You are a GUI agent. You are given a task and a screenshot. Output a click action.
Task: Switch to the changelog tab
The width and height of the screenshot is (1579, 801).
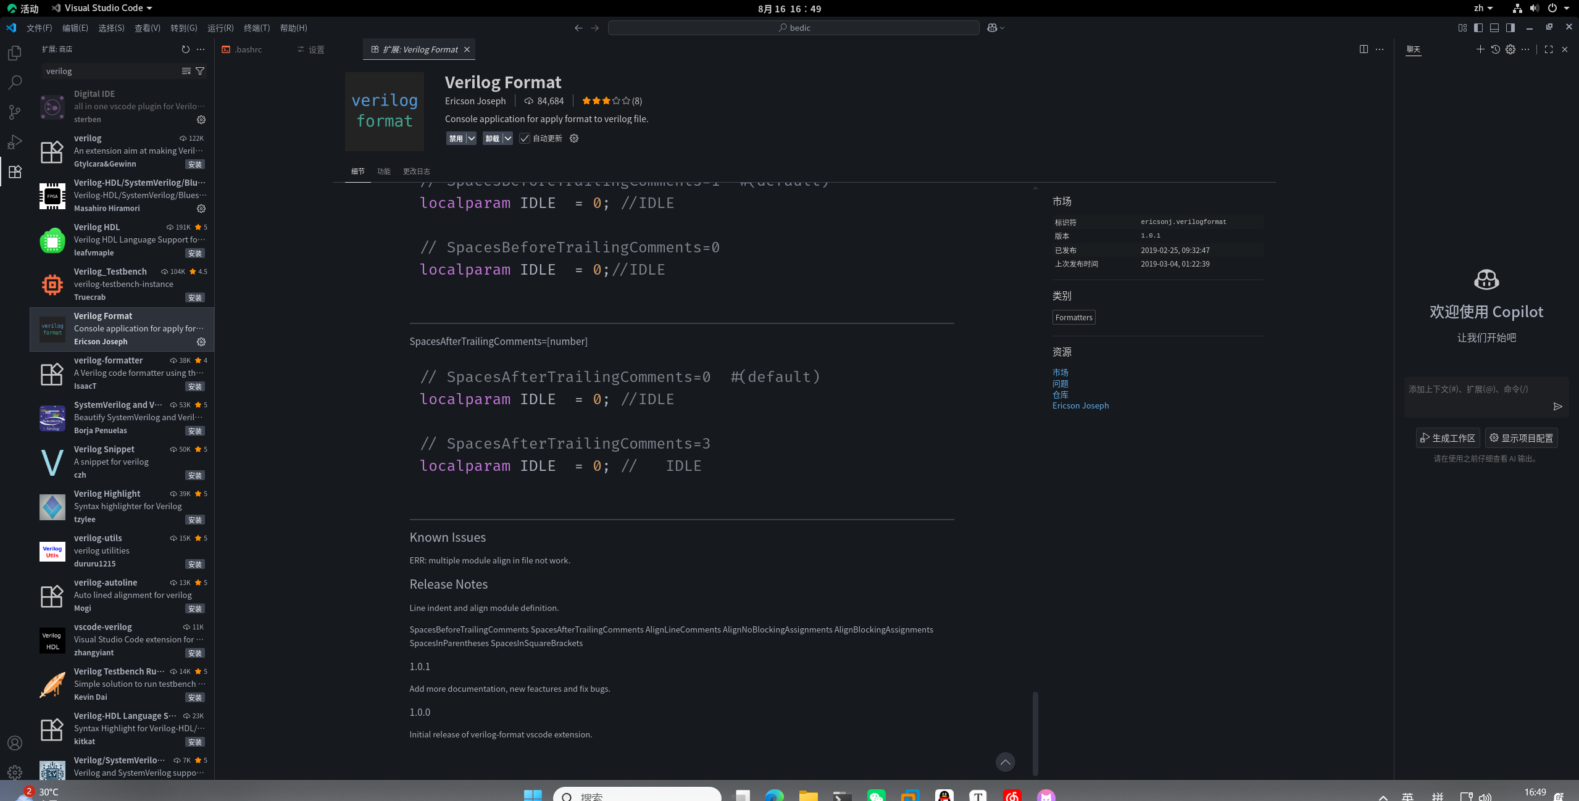tap(416, 172)
